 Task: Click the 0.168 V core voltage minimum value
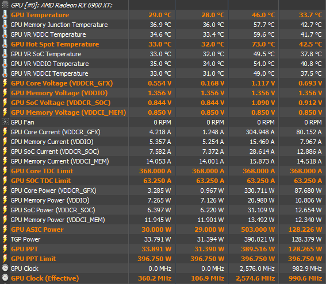coord(213,83)
